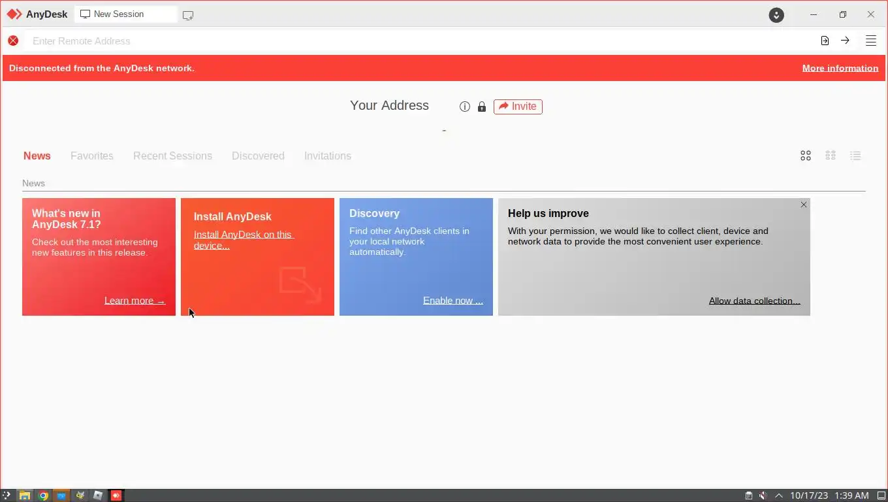
Task: Click the connect arrow icon
Action: tap(845, 41)
